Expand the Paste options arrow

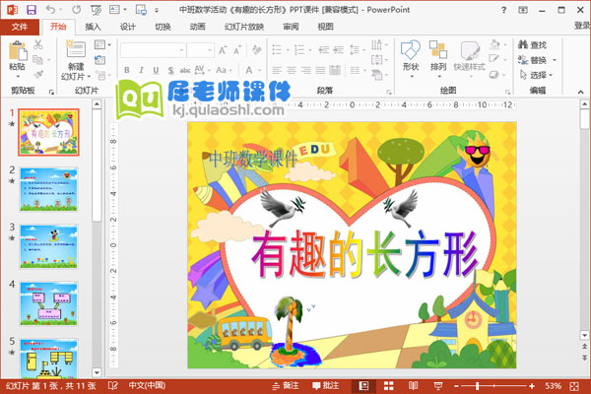(x=18, y=77)
